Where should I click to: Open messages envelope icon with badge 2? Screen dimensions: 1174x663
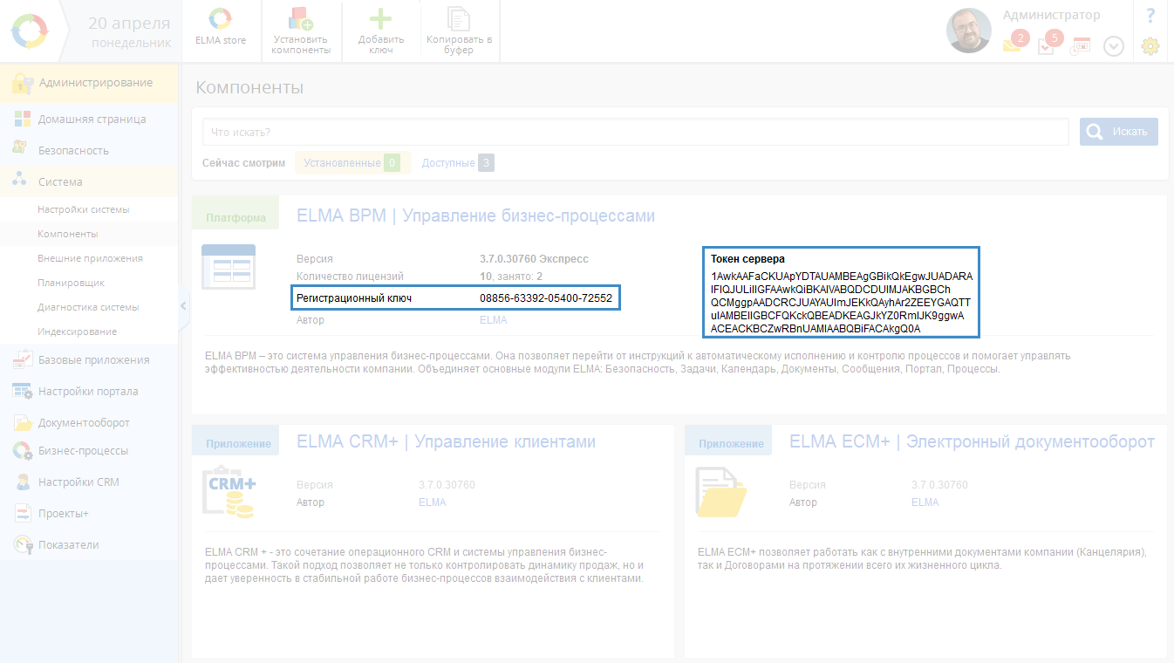[1013, 44]
